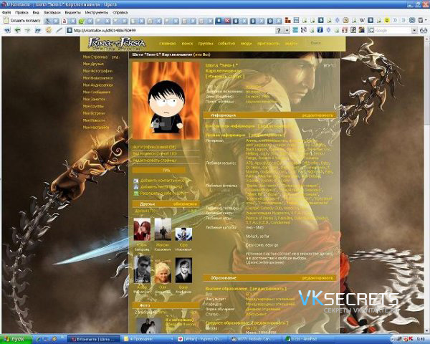
Task: Open главная in VK header
Action: (167, 43)
